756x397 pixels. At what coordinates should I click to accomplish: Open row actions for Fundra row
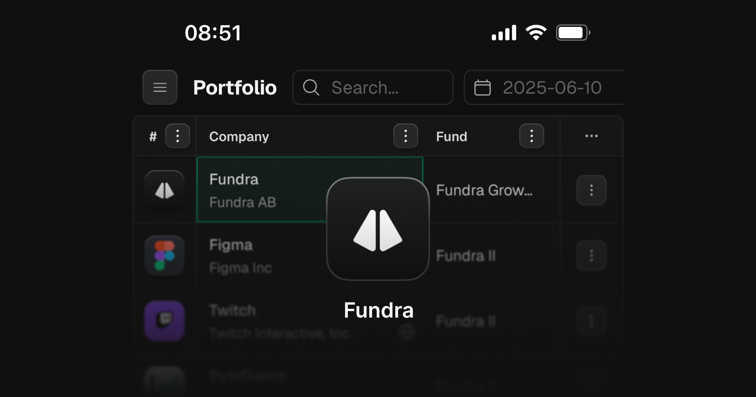click(x=591, y=190)
